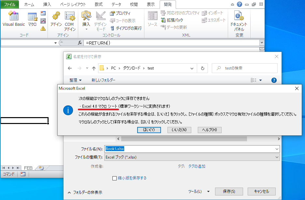Switch to the 挿入 ribbon tab
This screenshot has width=305, height=200.
tap(47, 5)
